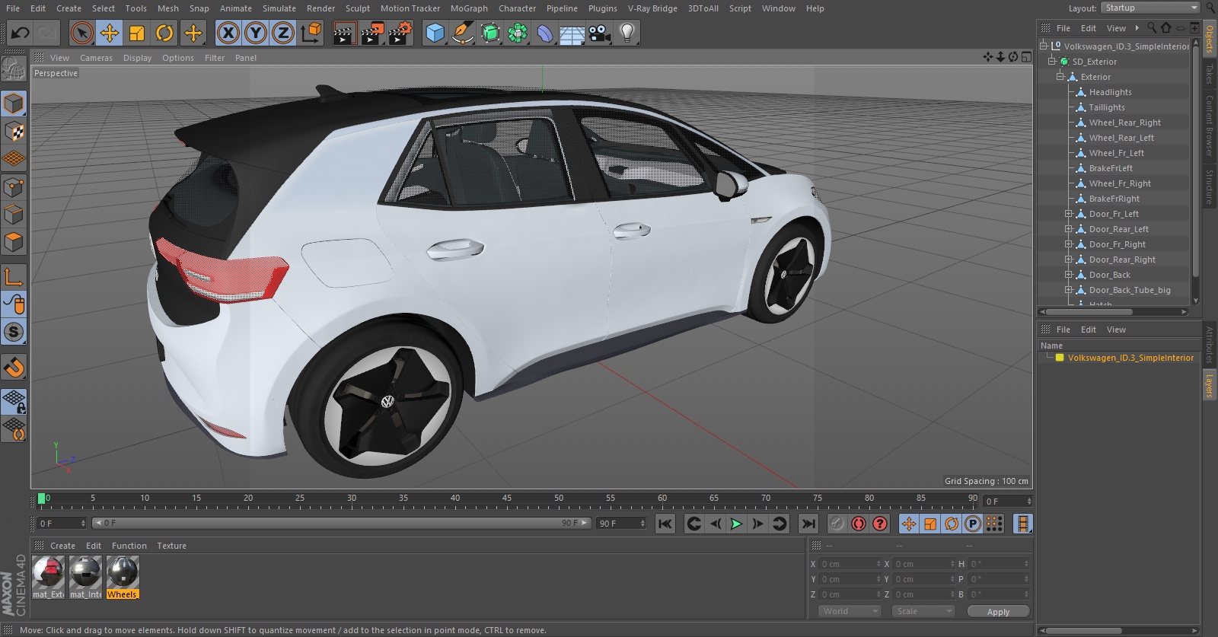Viewport: 1218px width, 637px height.
Task: Open the V-Ray Bridge menu
Action: click(x=652, y=8)
